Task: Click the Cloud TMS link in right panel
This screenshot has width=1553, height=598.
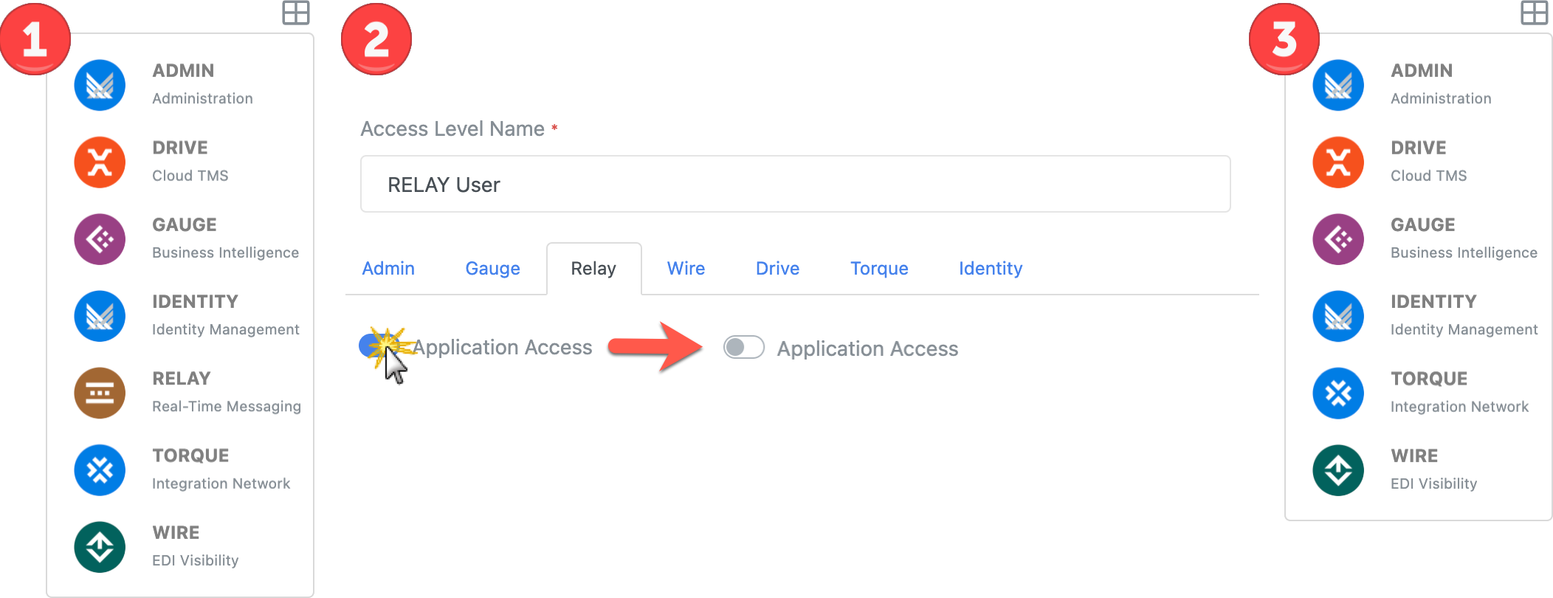Action: [x=1428, y=176]
